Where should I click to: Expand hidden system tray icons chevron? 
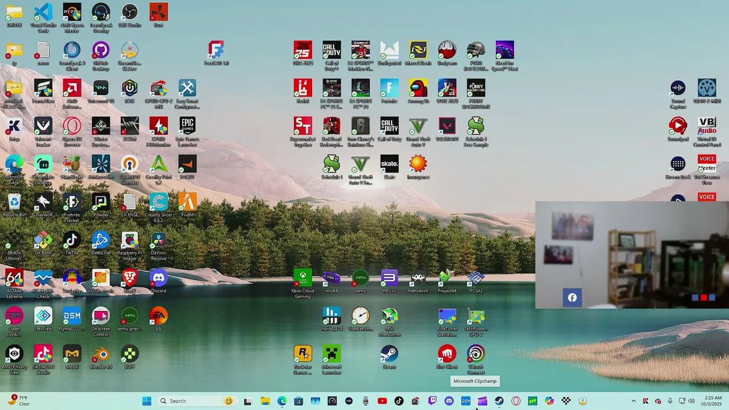tap(633, 401)
